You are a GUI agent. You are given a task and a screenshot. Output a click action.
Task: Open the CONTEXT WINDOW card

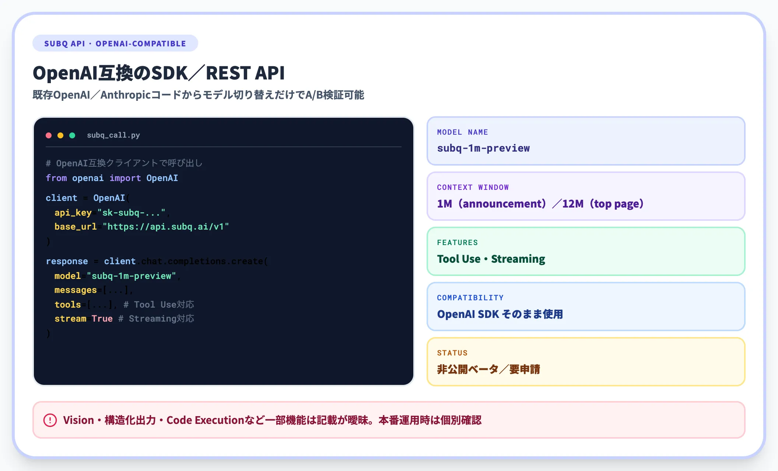tap(586, 196)
